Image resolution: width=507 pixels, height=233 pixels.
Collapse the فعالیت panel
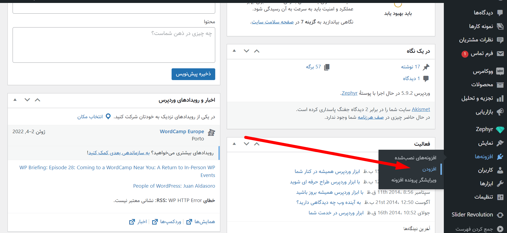(x=234, y=144)
